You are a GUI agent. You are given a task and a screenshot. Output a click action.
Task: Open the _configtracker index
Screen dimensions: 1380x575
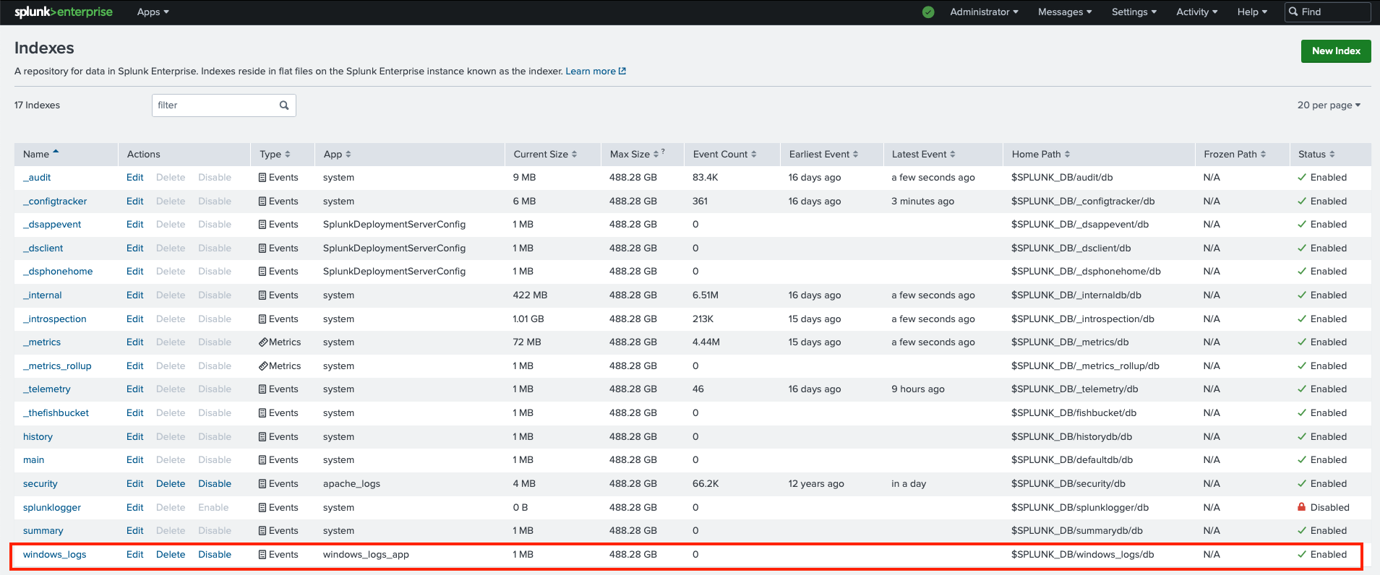pos(55,202)
